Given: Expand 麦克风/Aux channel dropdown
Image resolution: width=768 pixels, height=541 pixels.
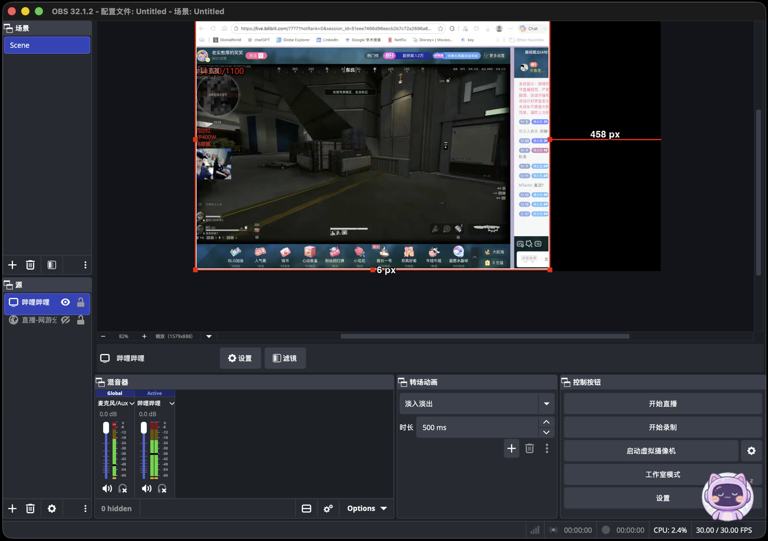Looking at the screenshot, I should click(x=132, y=404).
